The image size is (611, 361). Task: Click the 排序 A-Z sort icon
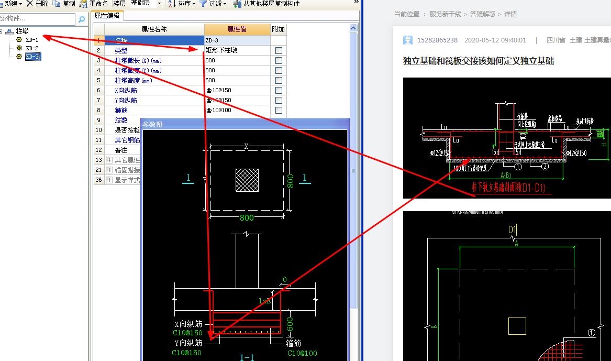172,4
